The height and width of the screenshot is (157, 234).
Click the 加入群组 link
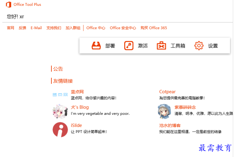click(x=73, y=28)
